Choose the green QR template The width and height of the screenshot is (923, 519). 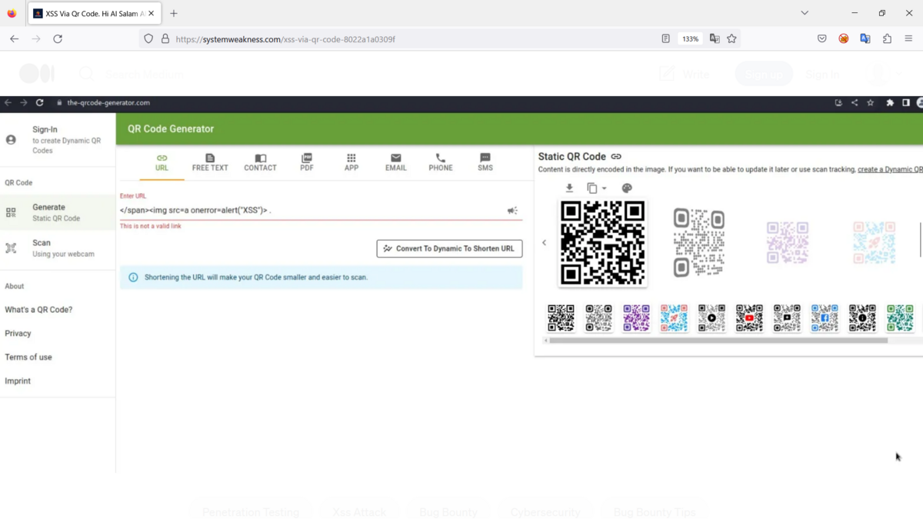[900, 318]
